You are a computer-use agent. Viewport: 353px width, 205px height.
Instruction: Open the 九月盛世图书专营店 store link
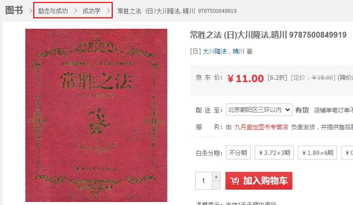261,127
